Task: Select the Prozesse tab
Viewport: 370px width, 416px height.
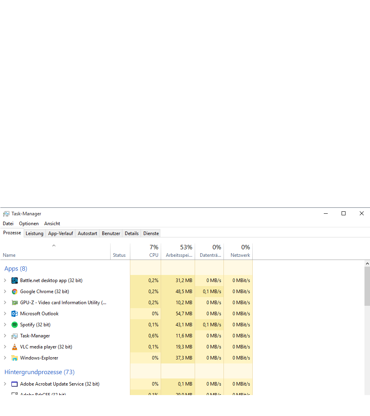Action: click(x=12, y=233)
